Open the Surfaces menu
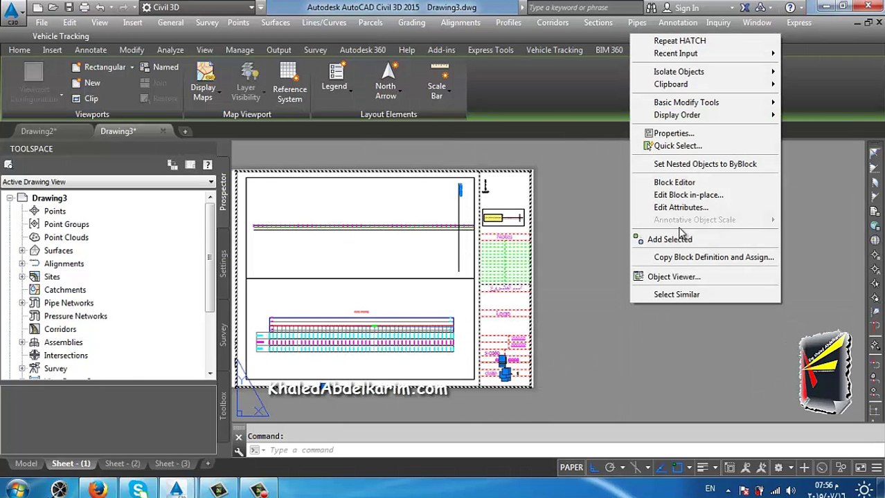885x498 pixels. pos(276,23)
